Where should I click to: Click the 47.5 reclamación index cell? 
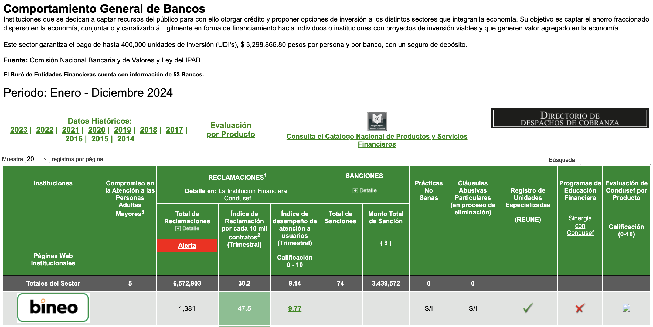click(244, 308)
